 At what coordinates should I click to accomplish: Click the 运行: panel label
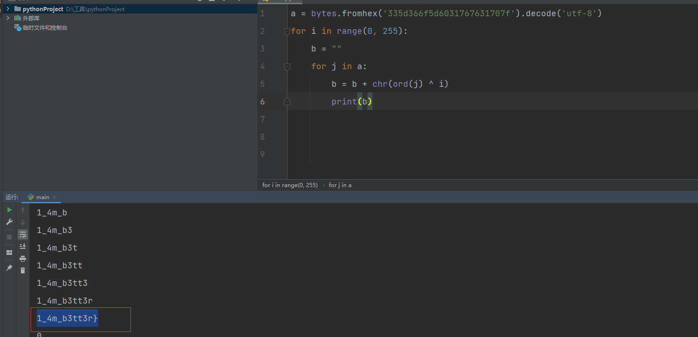click(12, 197)
